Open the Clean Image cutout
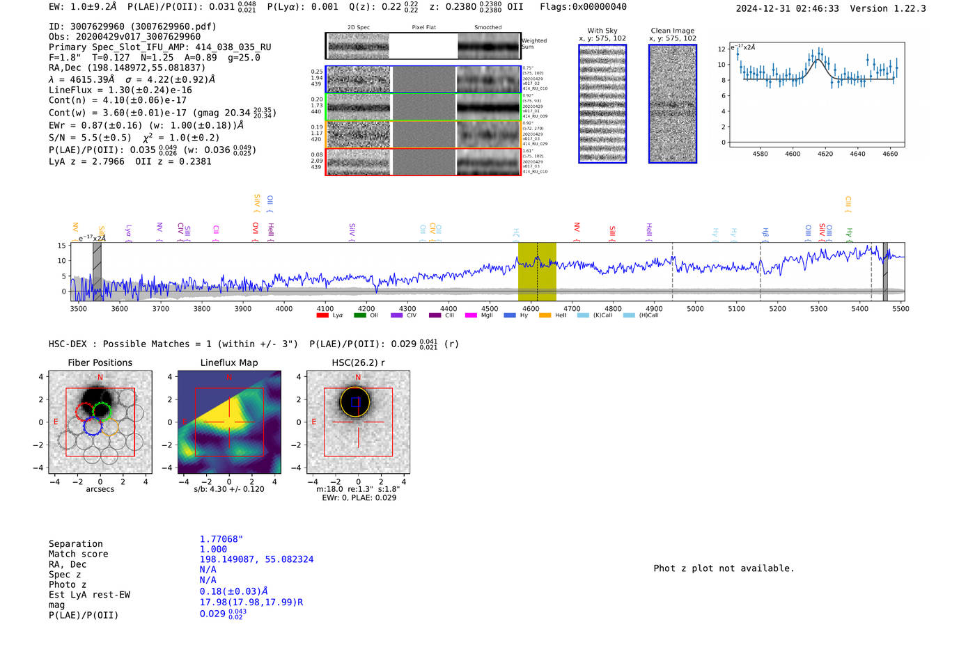975x663 pixels. [673, 104]
